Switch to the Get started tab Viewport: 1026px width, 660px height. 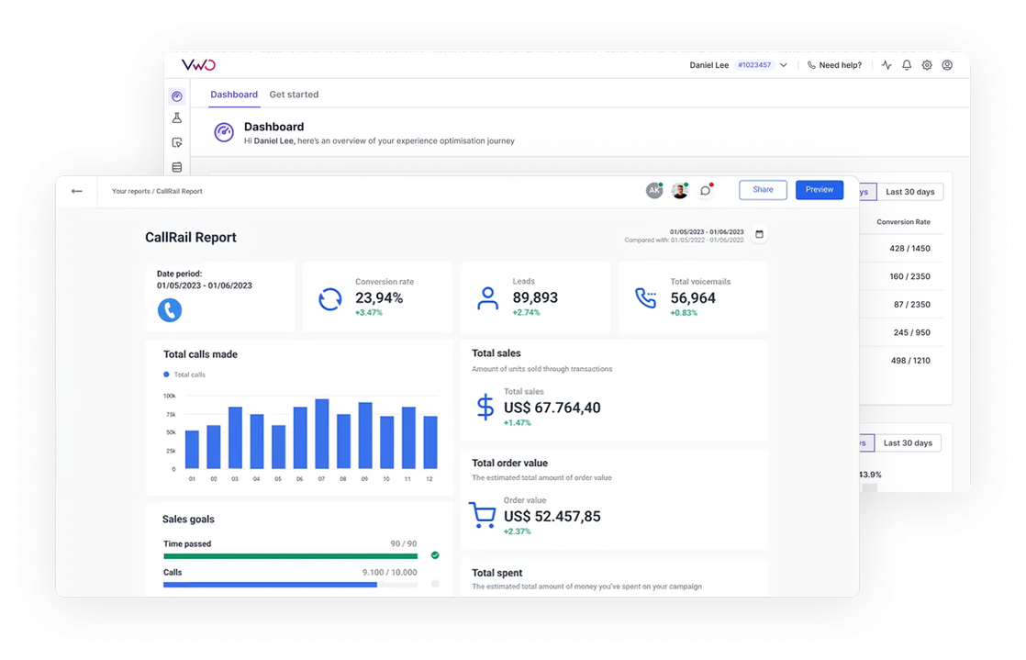[x=294, y=95]
